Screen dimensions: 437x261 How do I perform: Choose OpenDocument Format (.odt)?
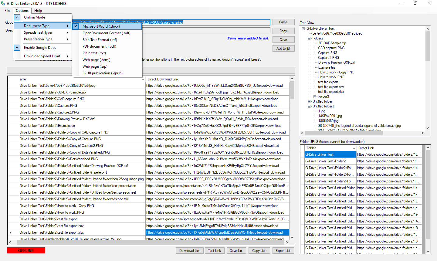coord(107,33)
